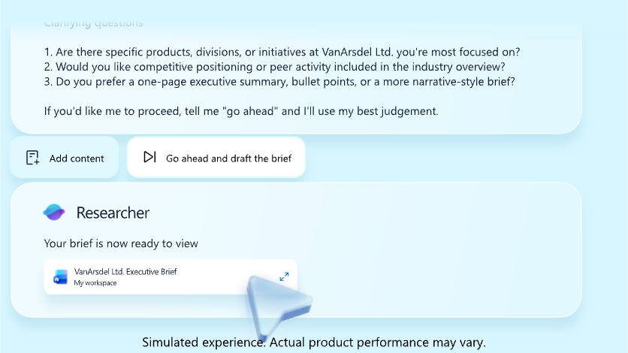Click the 'Your brief is now ready to view' message
Screen dimensions: 628x353
coord(121,243)
